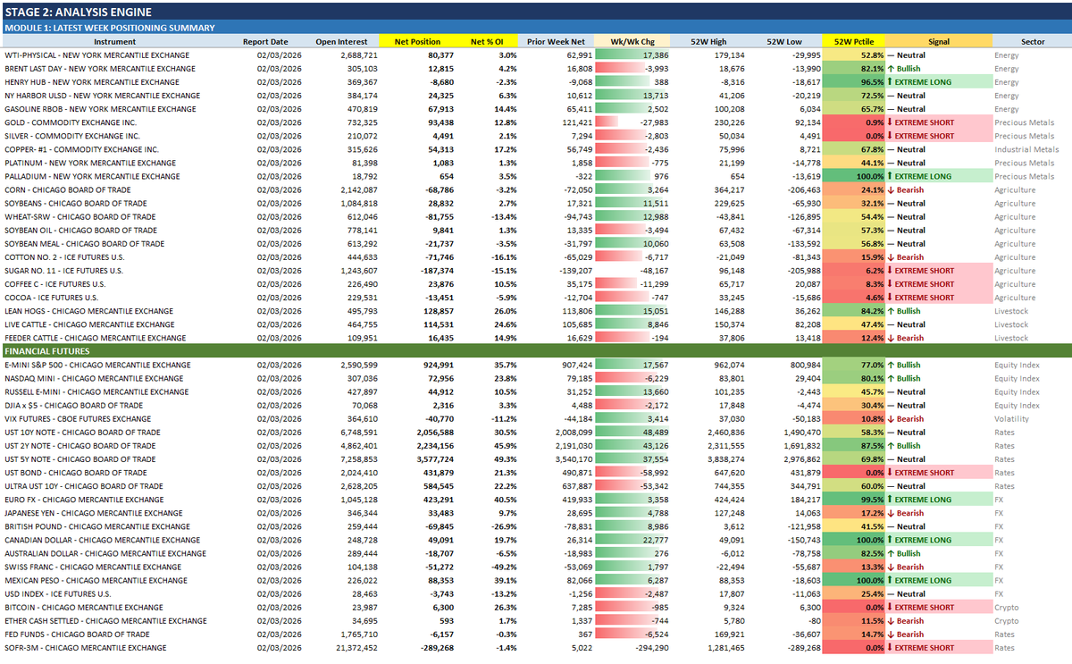This screenshot has height=664, width=1072.
Task: Click ETHER CASH SETTLED open interest 34,695
Action: 339,620
